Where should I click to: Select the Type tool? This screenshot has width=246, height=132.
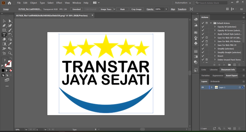click(4, 35)
